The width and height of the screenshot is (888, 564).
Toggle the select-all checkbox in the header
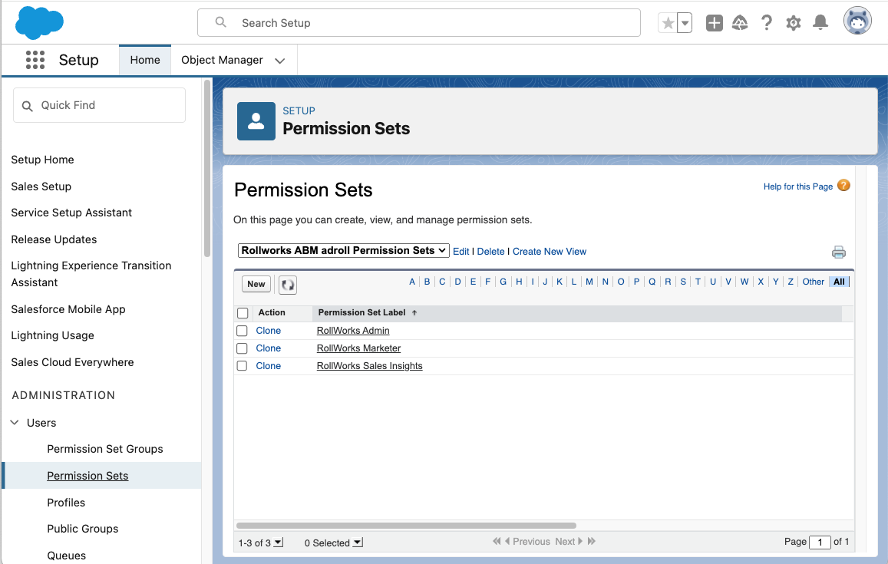point(243,313)
